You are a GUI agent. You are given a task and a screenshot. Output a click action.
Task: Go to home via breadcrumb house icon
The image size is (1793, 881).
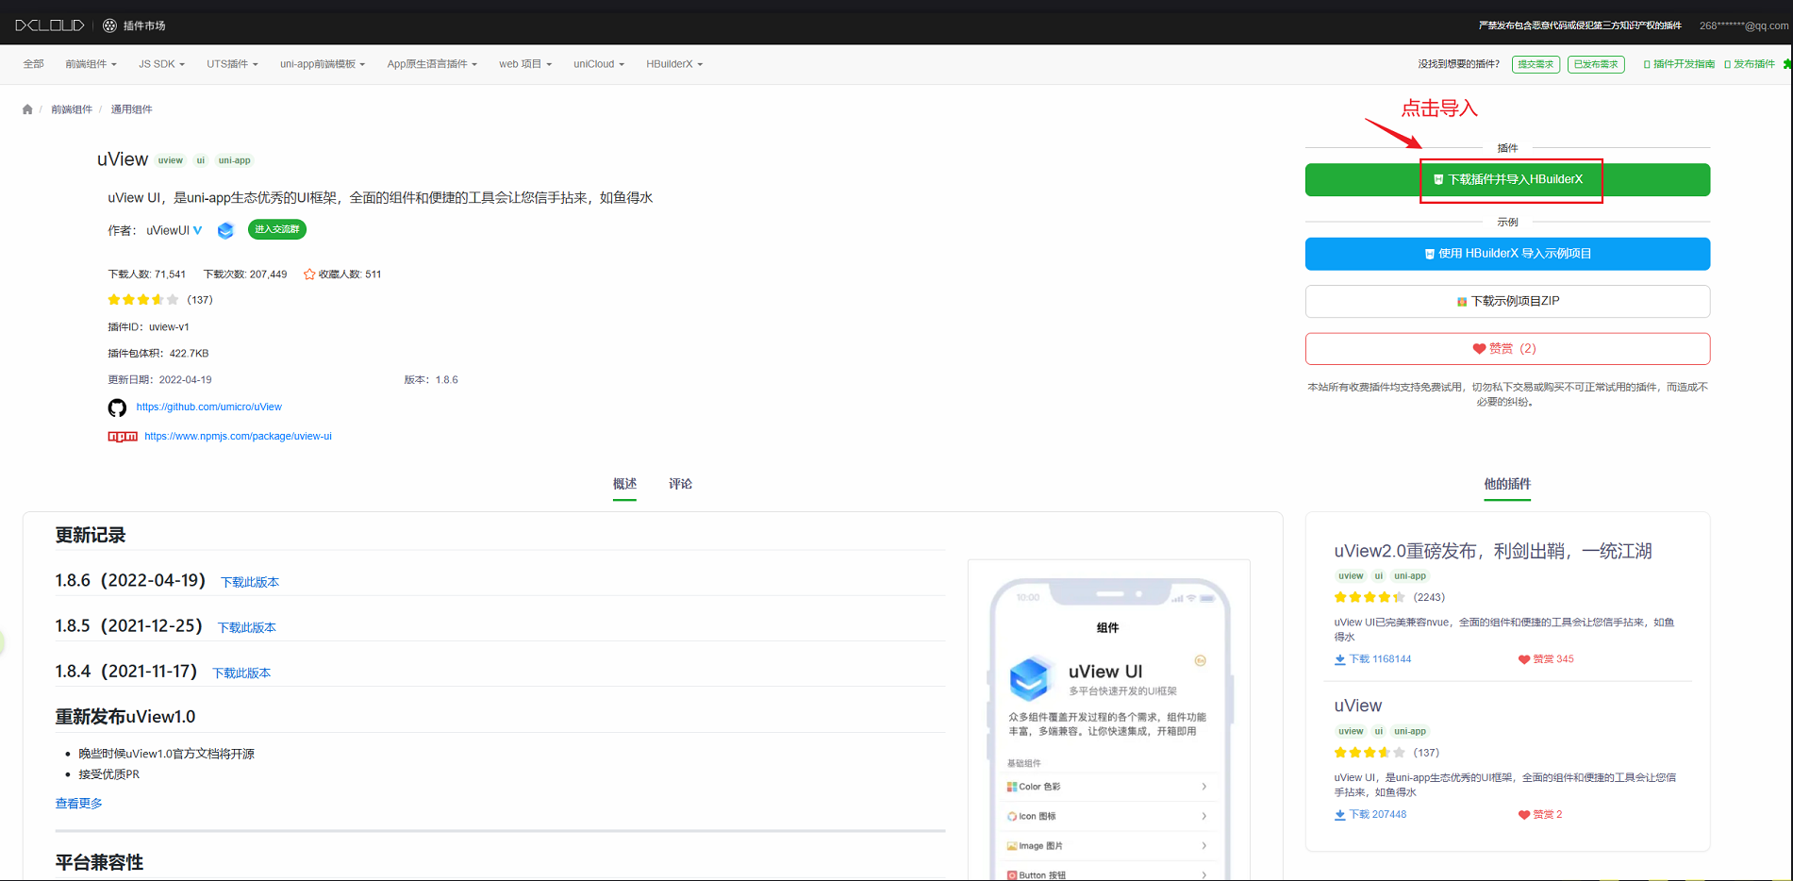pos(27,109)
